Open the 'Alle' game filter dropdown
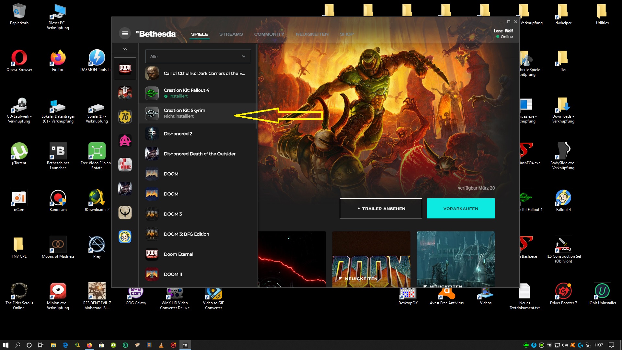Image resolution: width=622 pixels, height=350 pixels. 198,56
